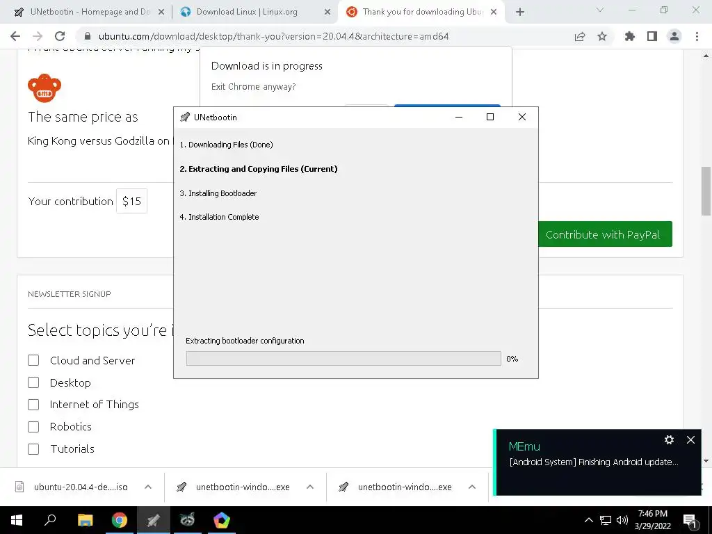Close the Thank you for downloading Ubuntu tab
Image resolution: width=712 pixels, height=534 pixels.
pyautogui.click(x=494, y=13)
